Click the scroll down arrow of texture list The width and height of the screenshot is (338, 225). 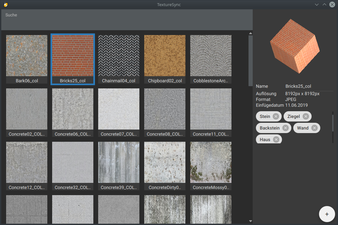coord(250,221)
